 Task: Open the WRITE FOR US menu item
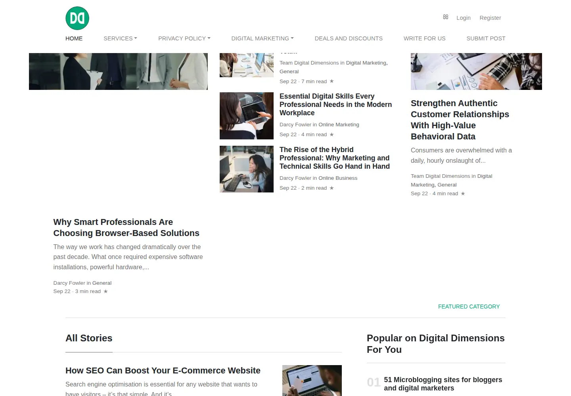click(x=425, y=38)
